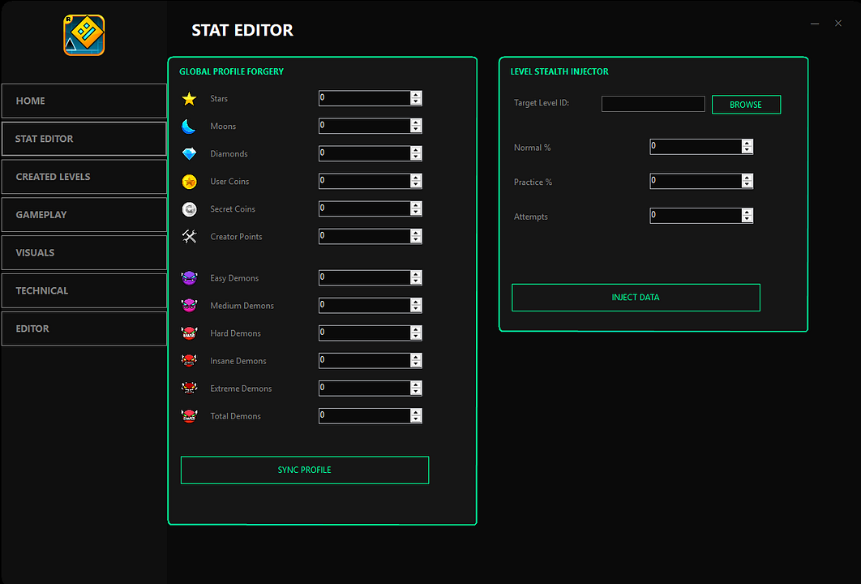
Task: Click the silver Secret Coins icon
Action: (189, 209)
